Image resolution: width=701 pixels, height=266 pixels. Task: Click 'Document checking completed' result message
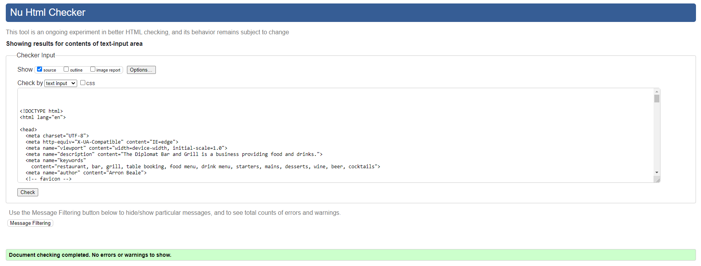(x=90, y=255)
